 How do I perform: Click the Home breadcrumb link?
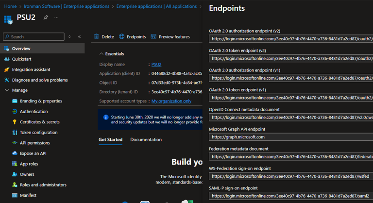(10, 6)
